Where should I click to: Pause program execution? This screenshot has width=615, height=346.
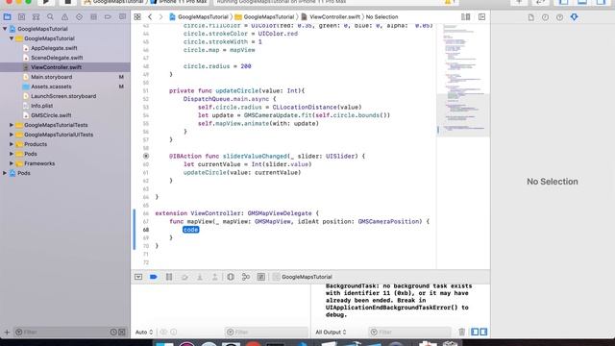click(x=169, y=277)
